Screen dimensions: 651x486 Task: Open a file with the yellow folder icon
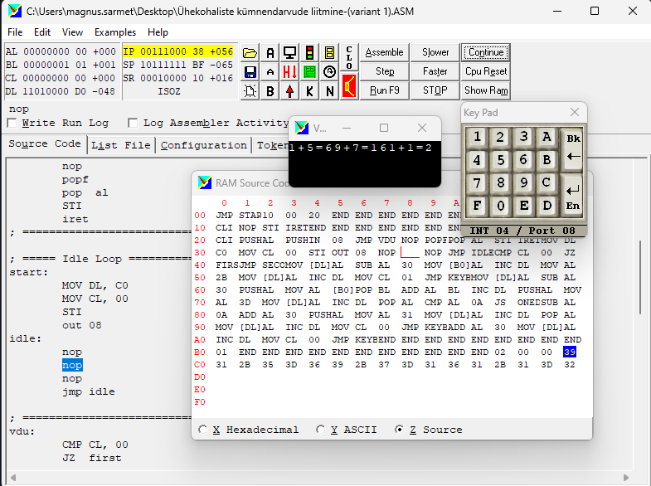coord(250,53)
